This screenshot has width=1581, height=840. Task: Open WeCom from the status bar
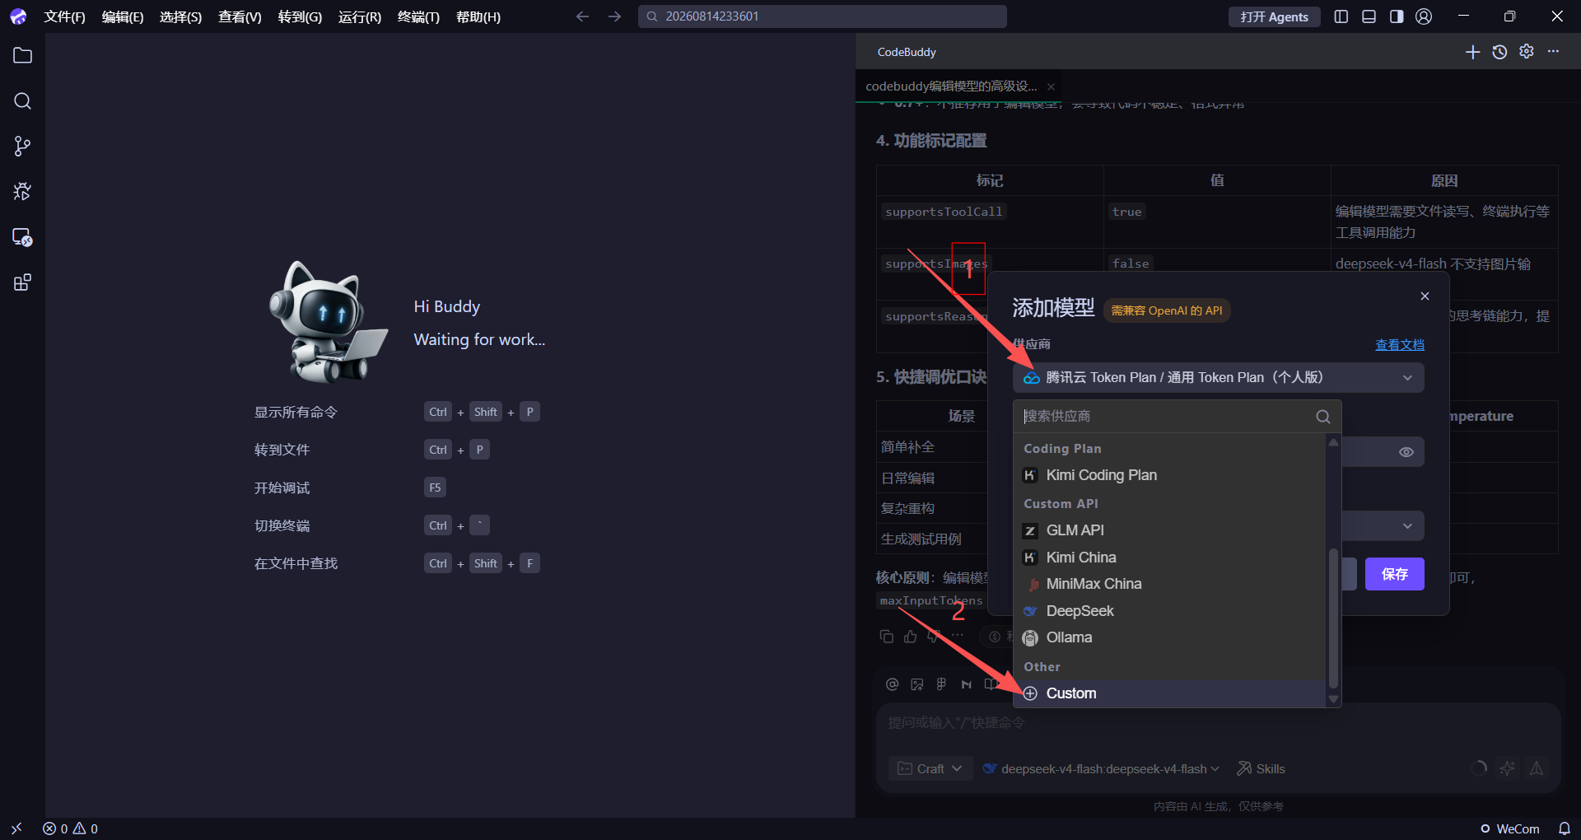click(x=1509, y=828)
